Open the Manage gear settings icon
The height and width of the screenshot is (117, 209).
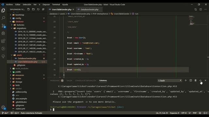tap(3, 107)
